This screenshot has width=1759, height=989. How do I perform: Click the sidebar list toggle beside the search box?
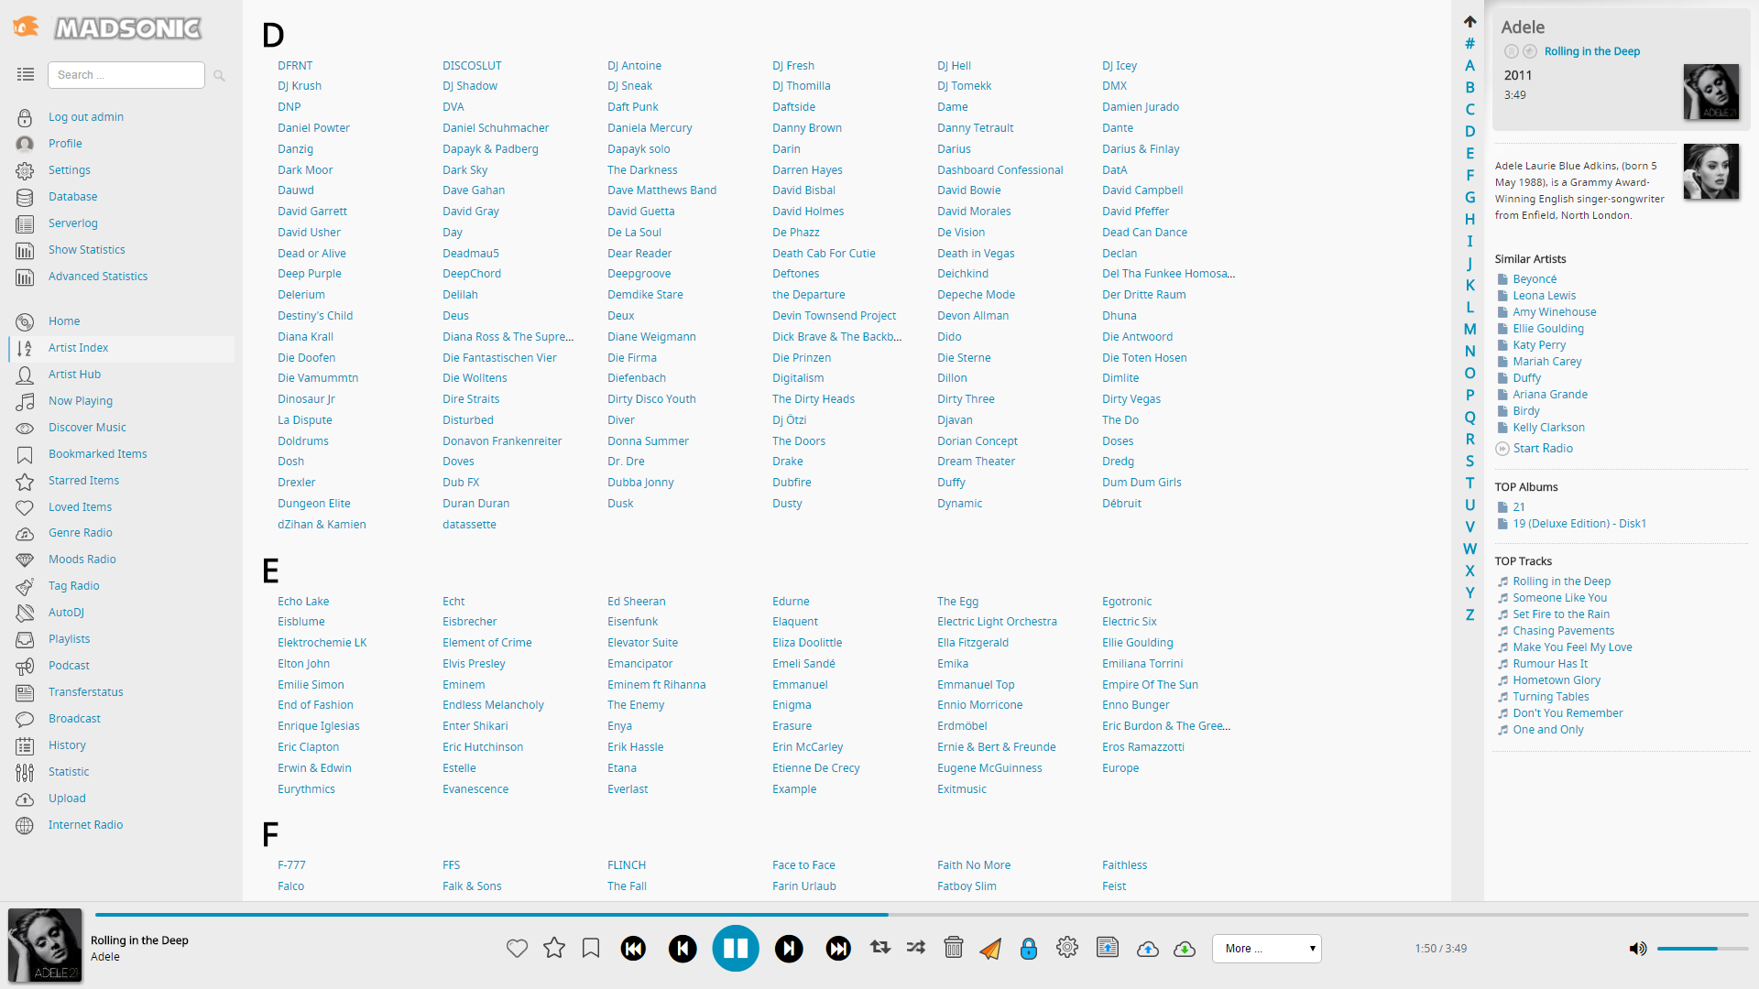[x=26, y=74]
